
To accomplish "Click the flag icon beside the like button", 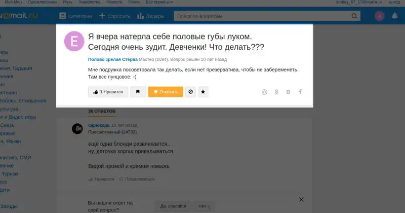I will (137, 92).
